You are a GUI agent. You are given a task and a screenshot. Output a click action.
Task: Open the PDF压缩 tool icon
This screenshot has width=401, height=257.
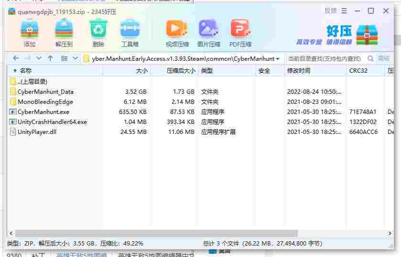tap(240, 33)
